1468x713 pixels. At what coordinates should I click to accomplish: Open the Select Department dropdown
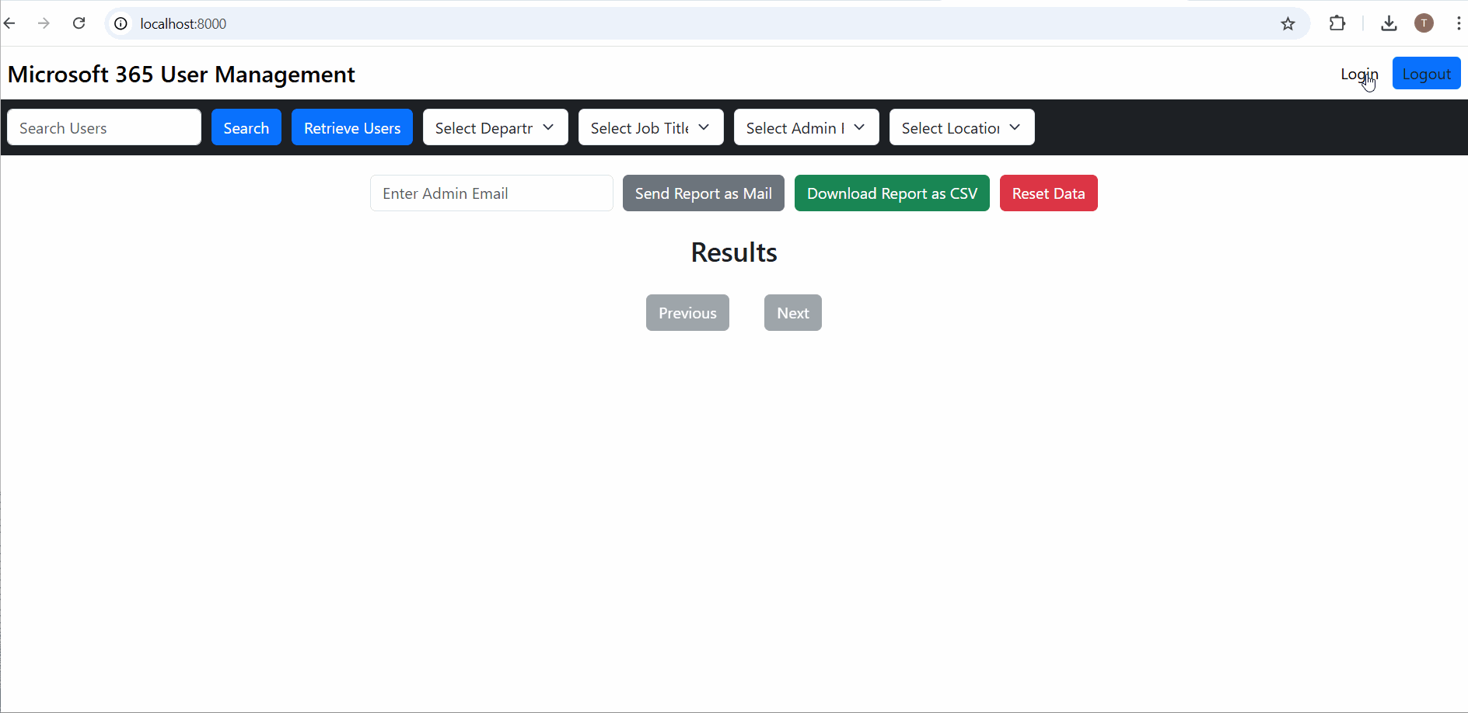point(495,127)
